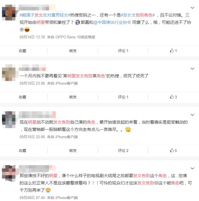Open the first poster's avatar
Screen dimensions: 199x201
(x=9, y=12)
